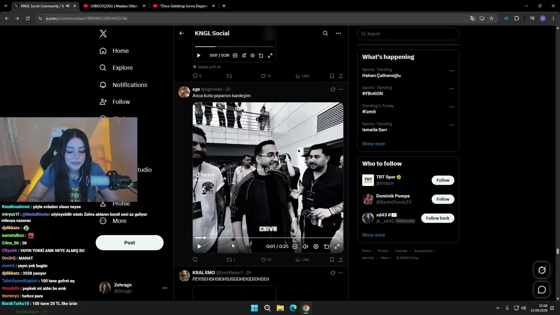Mute ege's video with the speaker icon

(305, 246)
